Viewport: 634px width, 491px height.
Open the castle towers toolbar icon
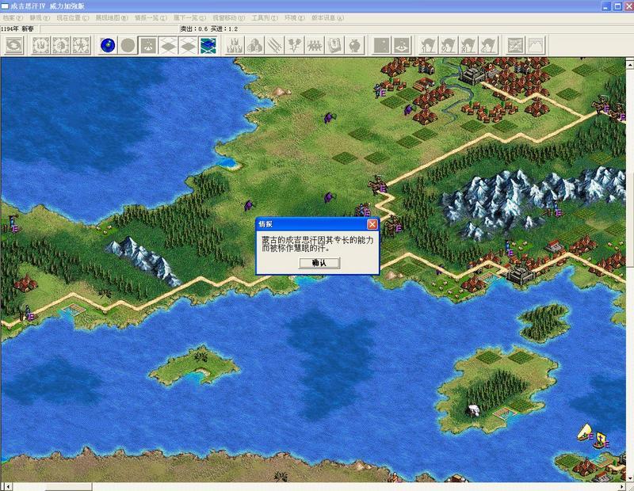(235, 45)
